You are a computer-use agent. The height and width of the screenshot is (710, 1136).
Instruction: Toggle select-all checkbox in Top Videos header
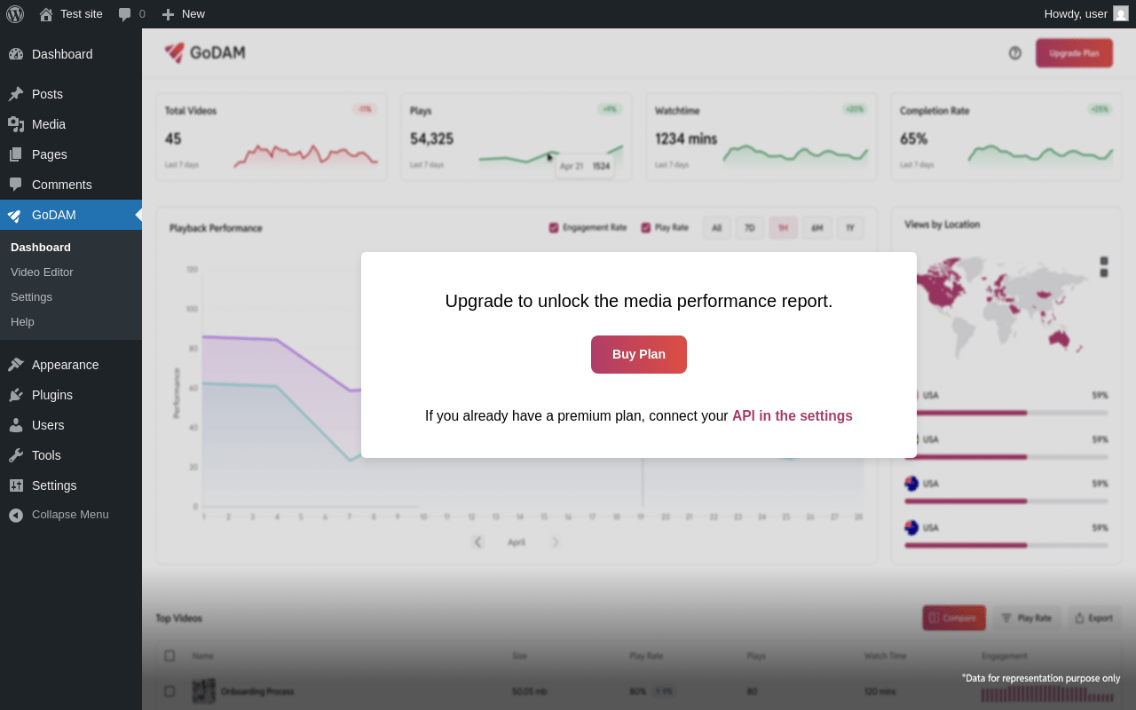coord(170,656)
